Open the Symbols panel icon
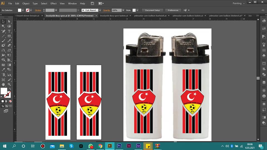This screenshot has width=267, height=150. (x=264, y=56)
